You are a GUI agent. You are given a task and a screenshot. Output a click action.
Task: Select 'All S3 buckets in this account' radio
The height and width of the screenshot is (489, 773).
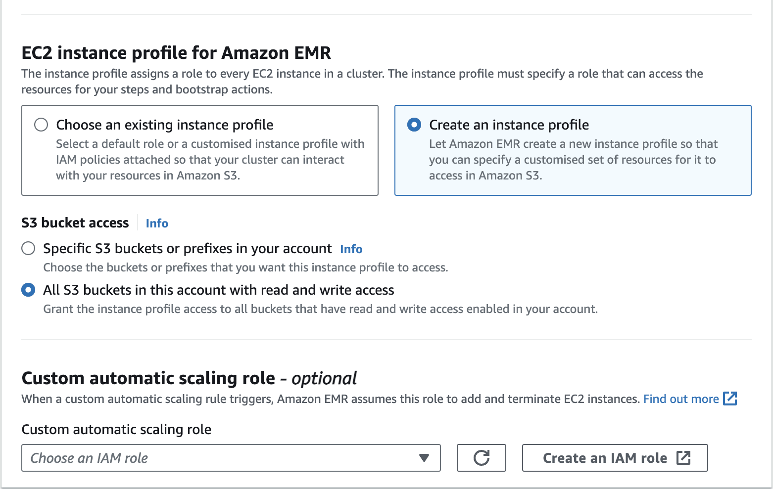click(28, 290)
